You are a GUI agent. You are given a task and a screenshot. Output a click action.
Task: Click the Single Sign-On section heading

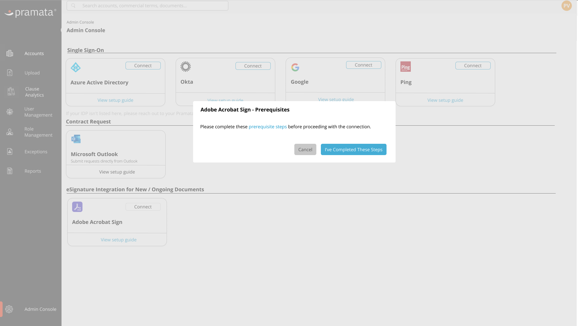(x=85, y=50)
